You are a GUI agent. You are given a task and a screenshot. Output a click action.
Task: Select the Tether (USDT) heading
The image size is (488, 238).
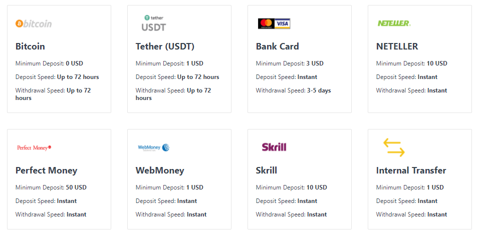pos(165,46)
